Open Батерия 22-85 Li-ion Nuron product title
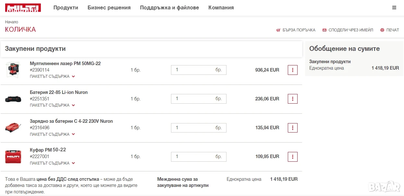The height and width of the screenshot is (196, 404). pos(59,92)
